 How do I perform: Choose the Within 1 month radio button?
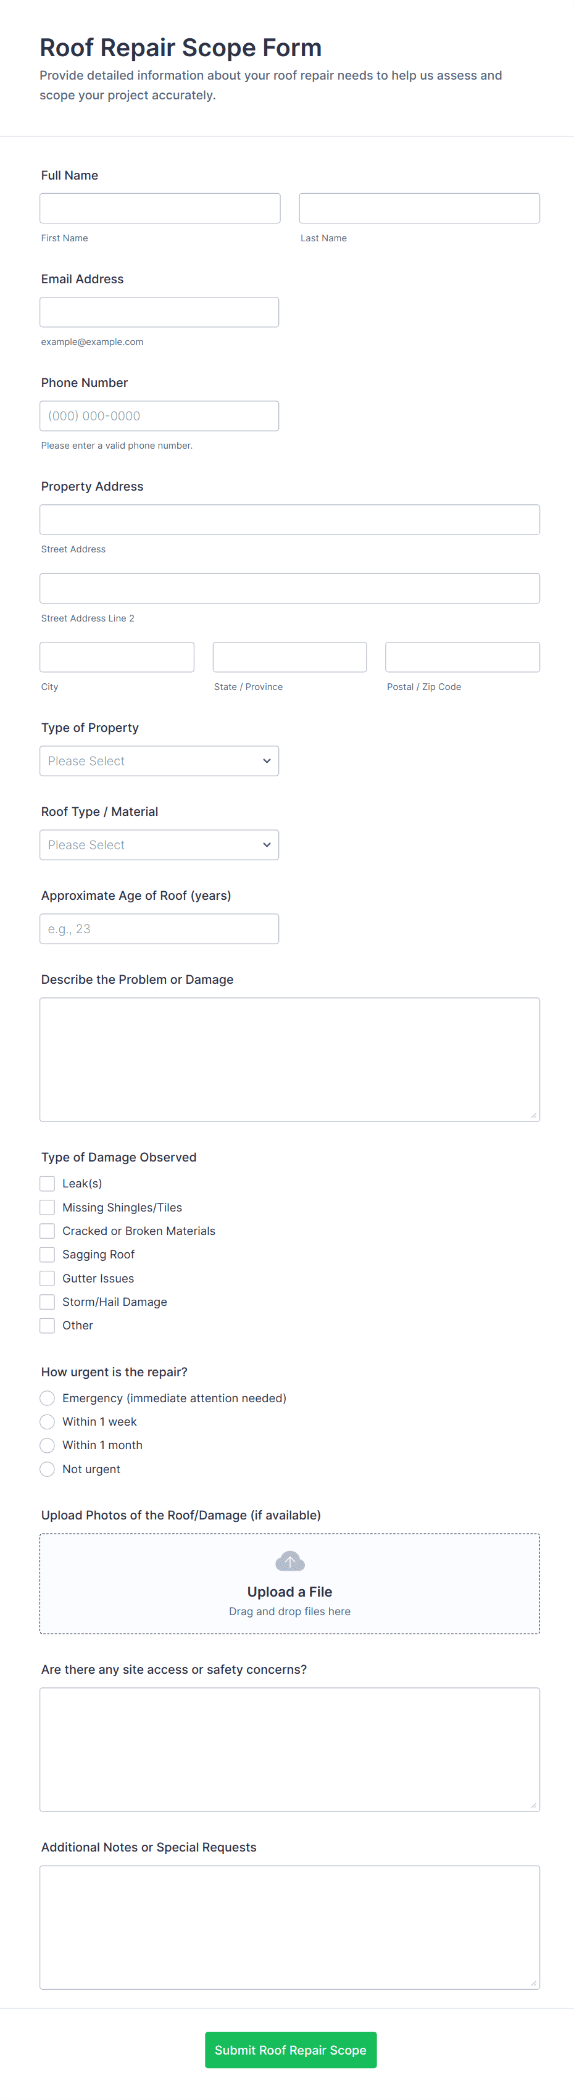[48, 1445]
